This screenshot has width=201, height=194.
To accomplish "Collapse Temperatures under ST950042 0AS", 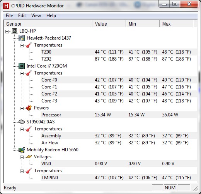I will tap(22, 129).
